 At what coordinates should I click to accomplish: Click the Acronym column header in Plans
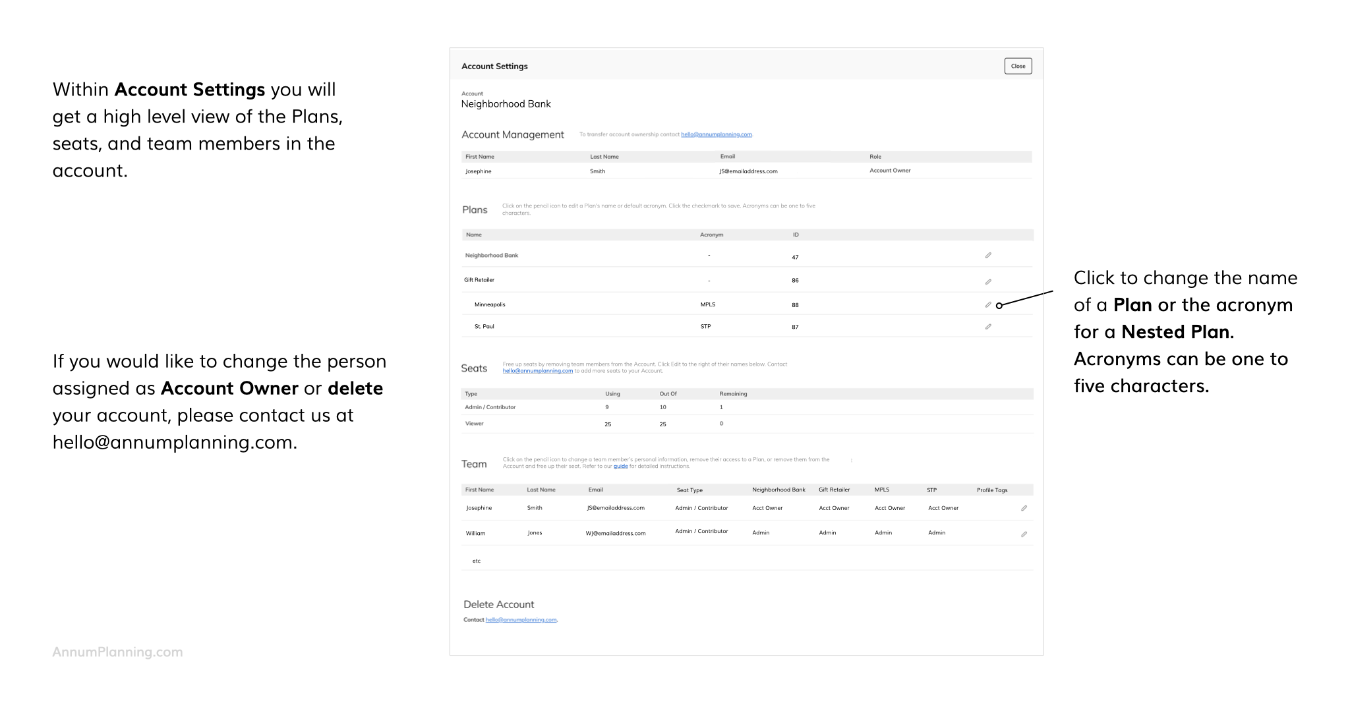pos(711,235)
